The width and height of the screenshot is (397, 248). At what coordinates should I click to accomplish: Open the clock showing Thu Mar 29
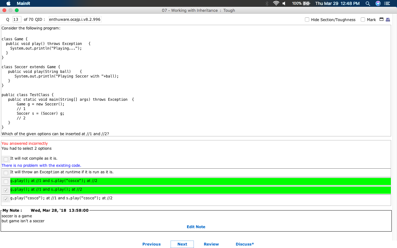point(337,3)
